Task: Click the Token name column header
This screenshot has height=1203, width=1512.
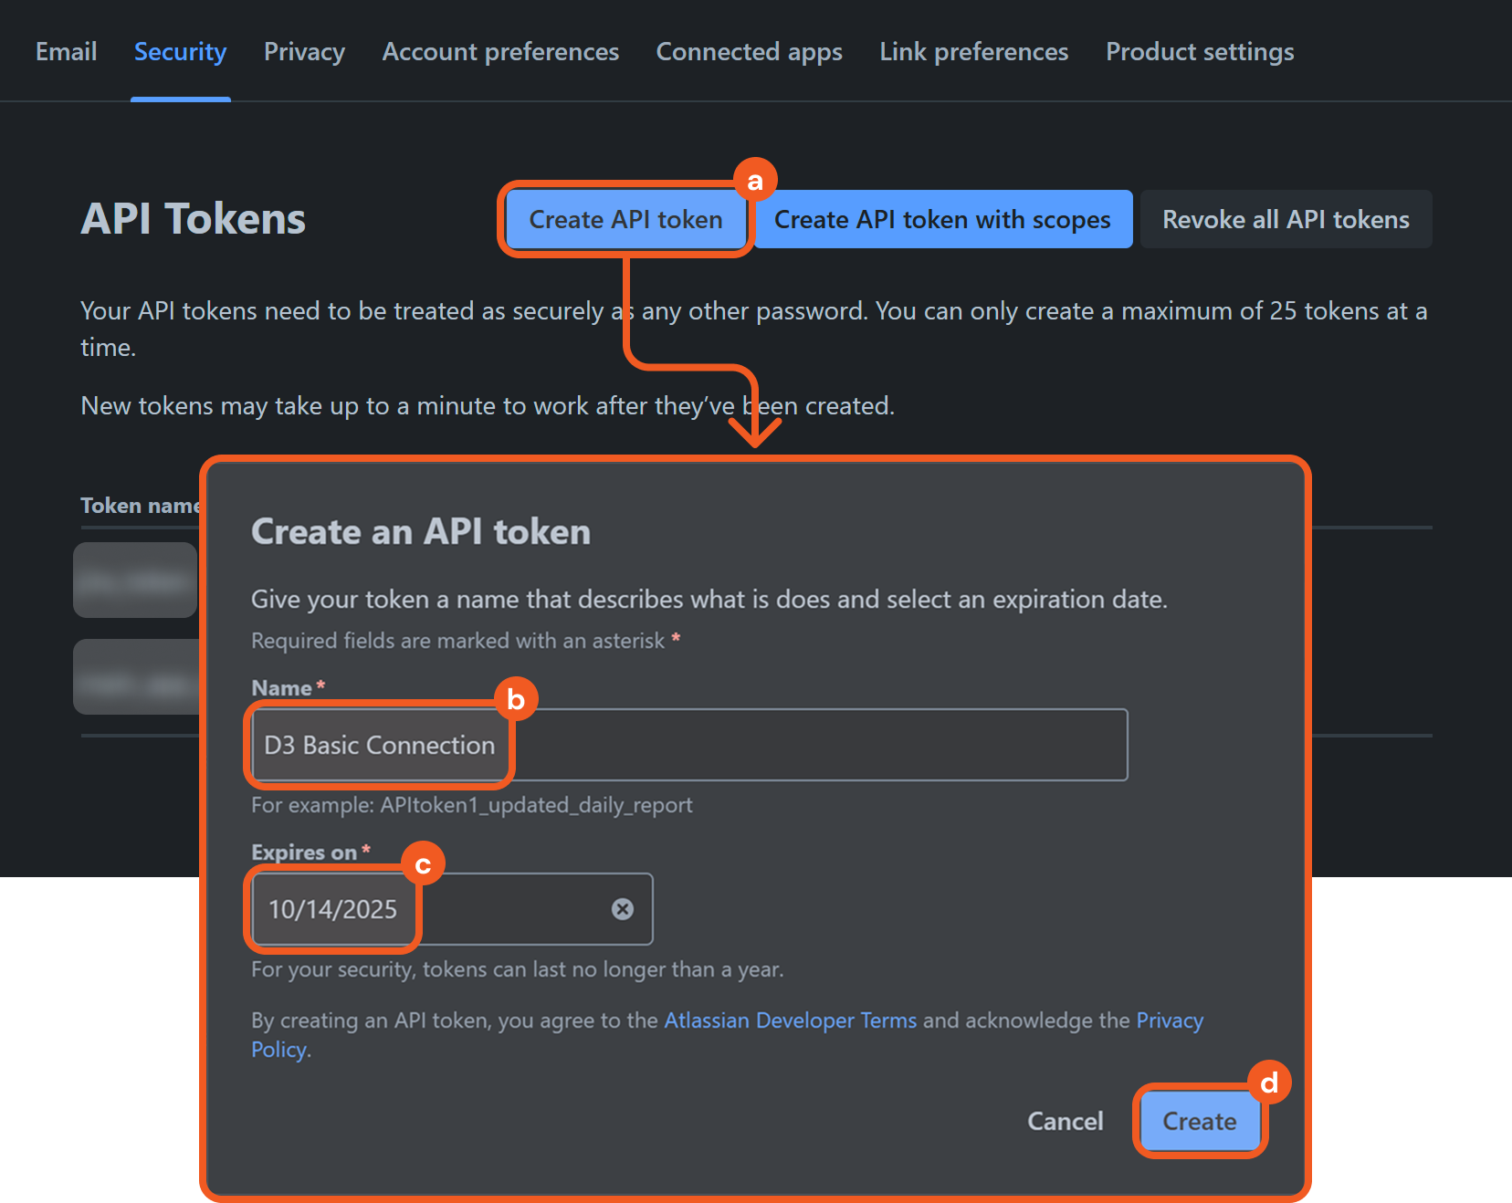Action: click(x=139, y=506)
